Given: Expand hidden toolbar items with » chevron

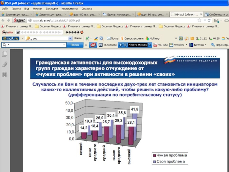Looking at the screenshot, I should click(176, 38).
